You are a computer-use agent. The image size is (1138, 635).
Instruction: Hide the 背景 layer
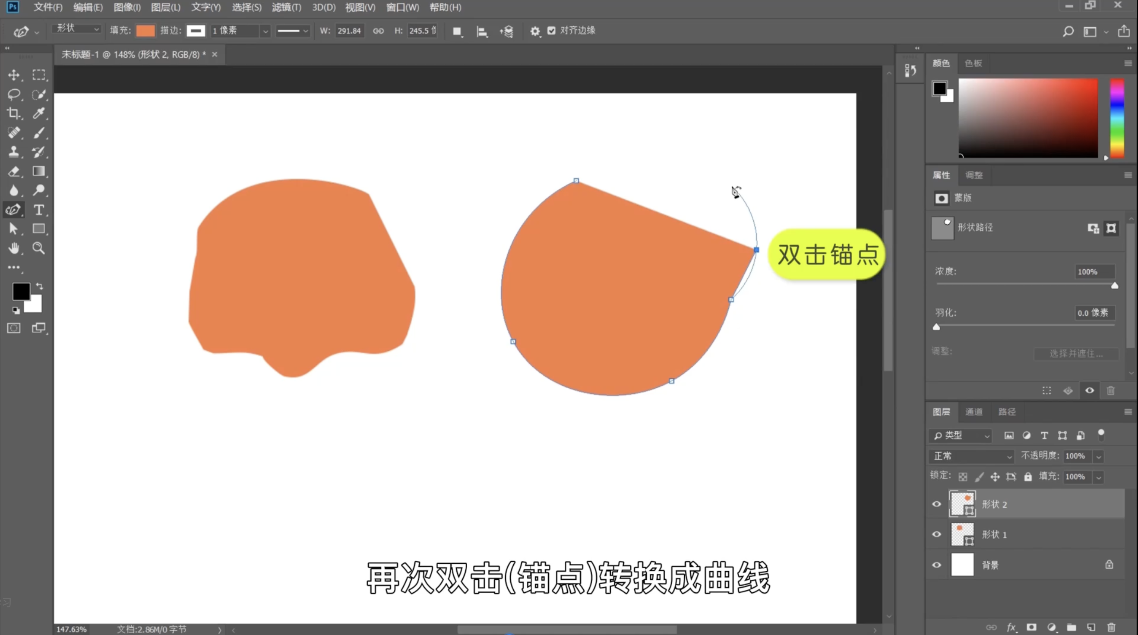(x=936, y=565)
